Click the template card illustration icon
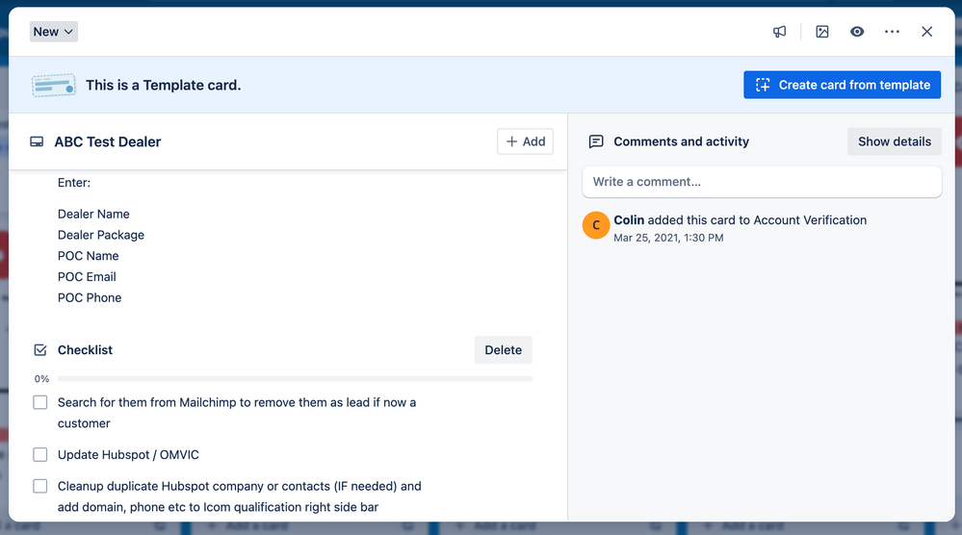Viewport: 962px width, 535px height. tap(53, 86)
